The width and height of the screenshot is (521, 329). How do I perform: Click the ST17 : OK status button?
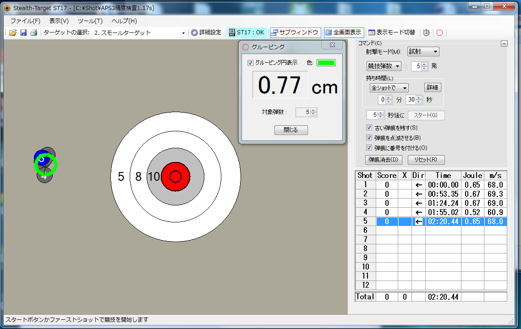[x=247, y=32]
